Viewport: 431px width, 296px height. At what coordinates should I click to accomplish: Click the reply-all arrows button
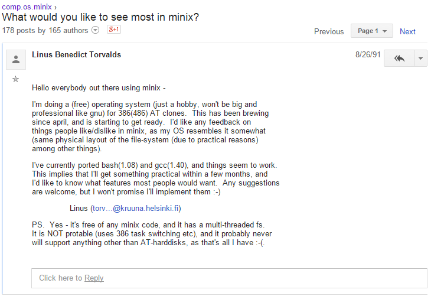point(399,58)
